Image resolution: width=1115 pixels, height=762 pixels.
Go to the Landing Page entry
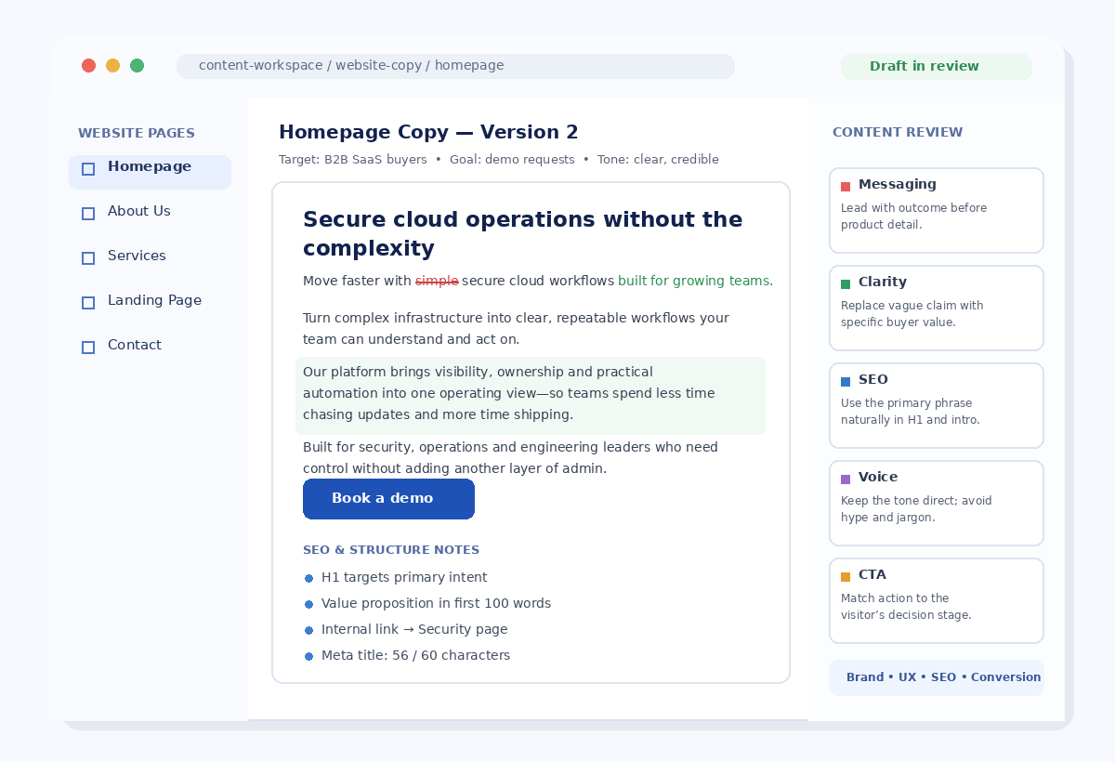coord(154,301)
